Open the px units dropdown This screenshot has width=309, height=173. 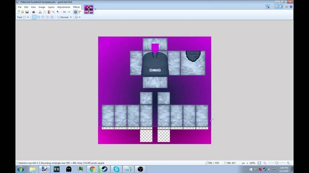(x=245, y=163)
